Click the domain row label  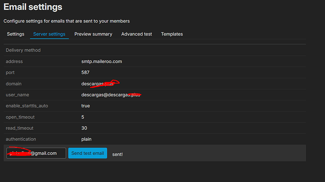click(x=14, y=84)
